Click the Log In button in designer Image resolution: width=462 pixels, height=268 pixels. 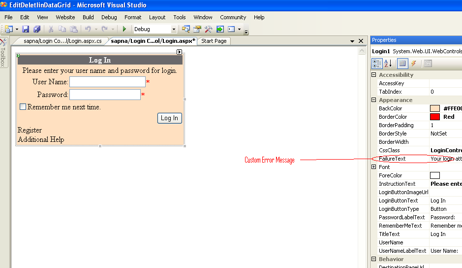point(169,118)
